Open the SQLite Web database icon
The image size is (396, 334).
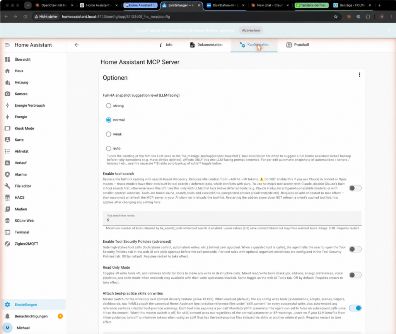click(7, 221)
